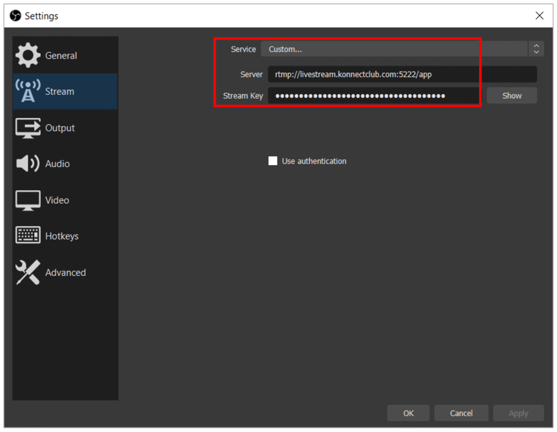Go to the Advanced tab label

point(65,272)
